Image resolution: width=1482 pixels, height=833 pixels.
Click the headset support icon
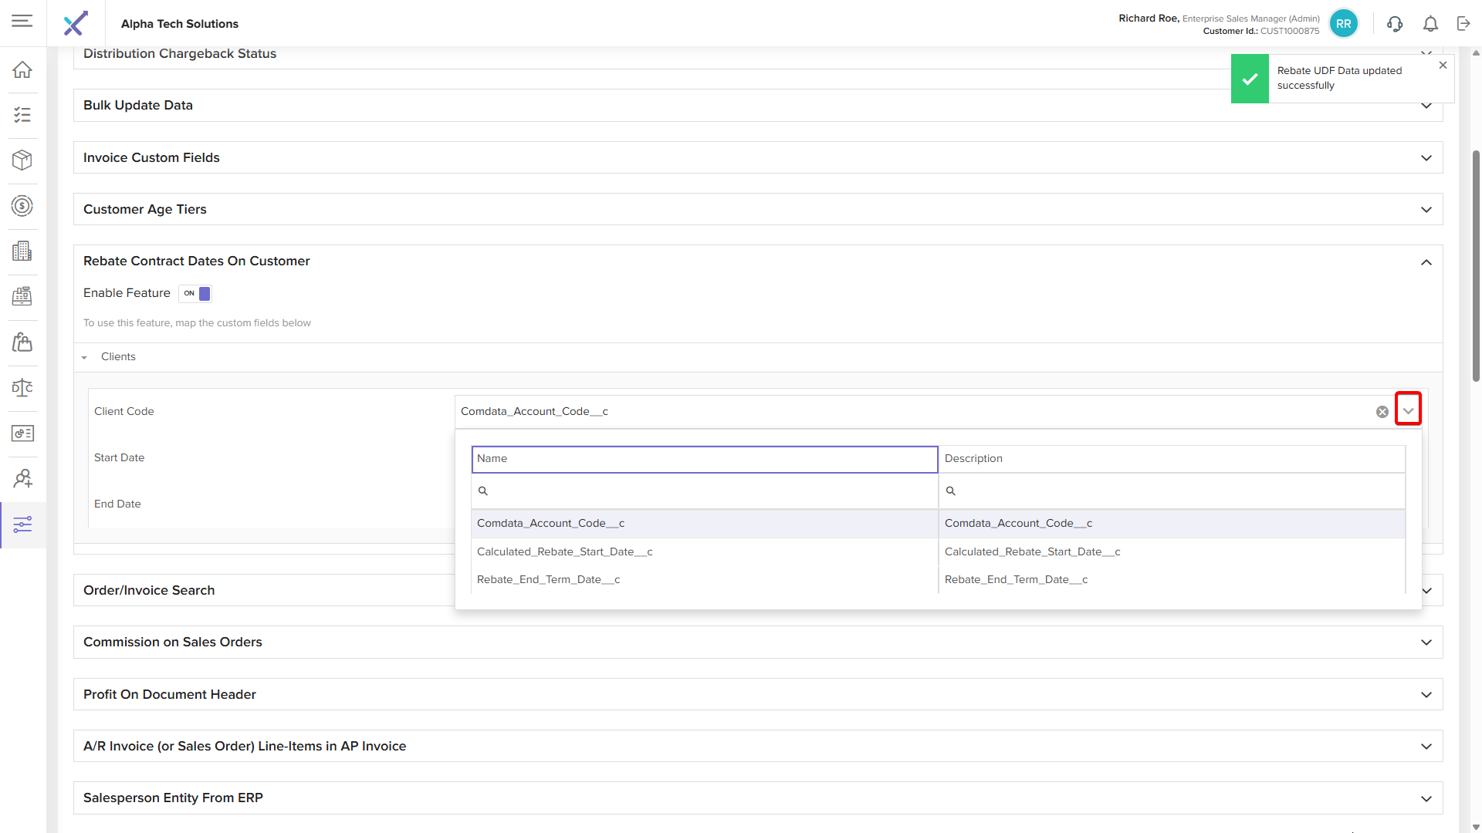tap(1395, 24)
